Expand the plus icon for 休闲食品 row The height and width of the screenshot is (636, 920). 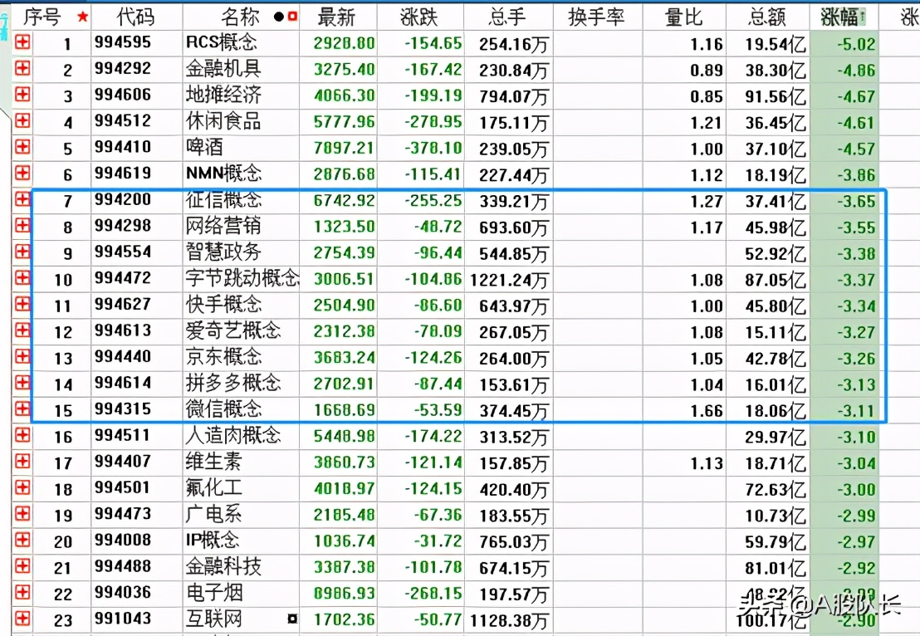click(x=22, y=121)
